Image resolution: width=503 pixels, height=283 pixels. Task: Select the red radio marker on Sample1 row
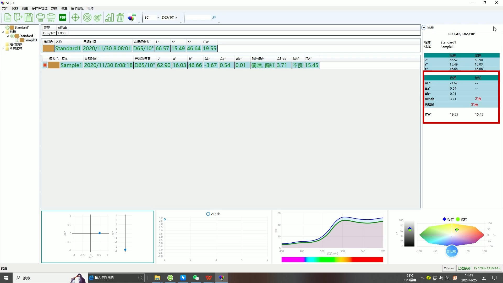click(45, 65)
